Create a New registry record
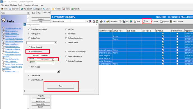 (137, 21)
